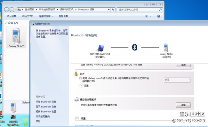Click the change view icon in toolbar
208x127 pixels.
coord(147,16)
